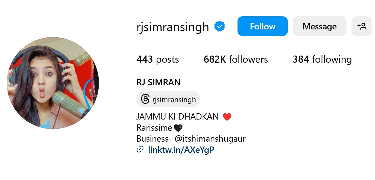The height and width of the screenshot is (180, 375).
Task: Click the red heart emoji in bio
Action: click(x=227, y=117)
